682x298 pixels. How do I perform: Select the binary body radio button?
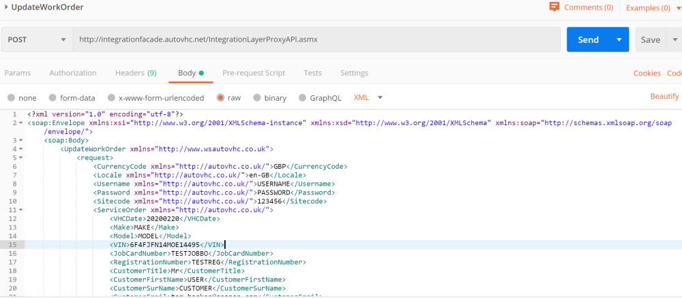(x=257, y=98)
